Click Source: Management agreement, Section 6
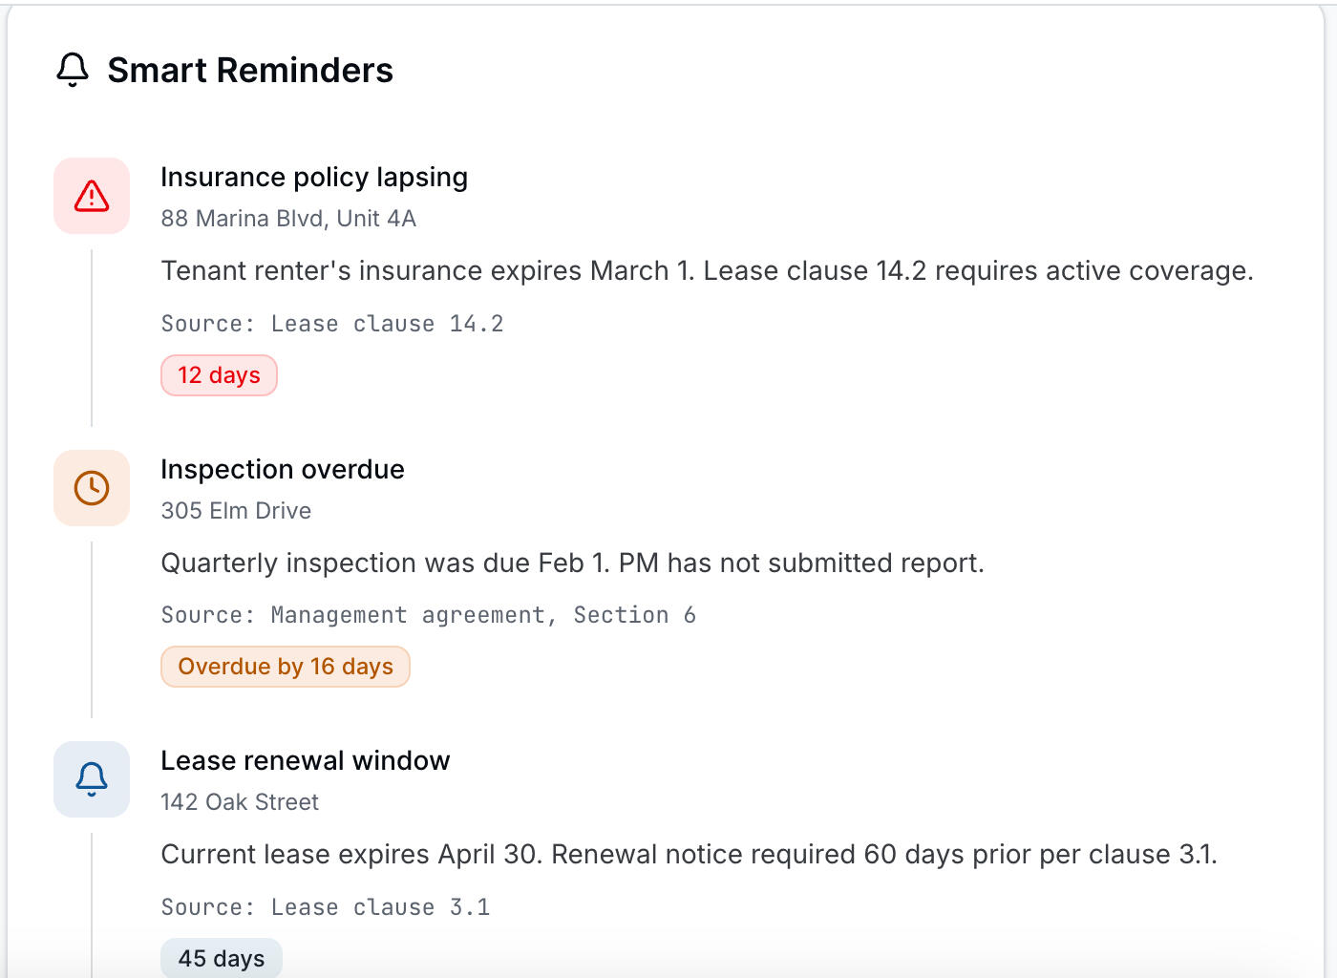Screen dimensions: 1337x978 (x=429, y=615)
